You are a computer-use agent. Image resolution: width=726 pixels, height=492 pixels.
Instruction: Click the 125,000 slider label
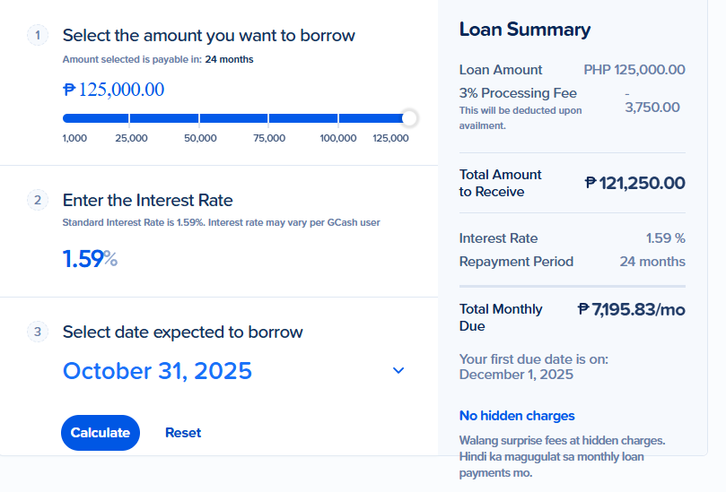pyautogui.click(x=390, y=138)
